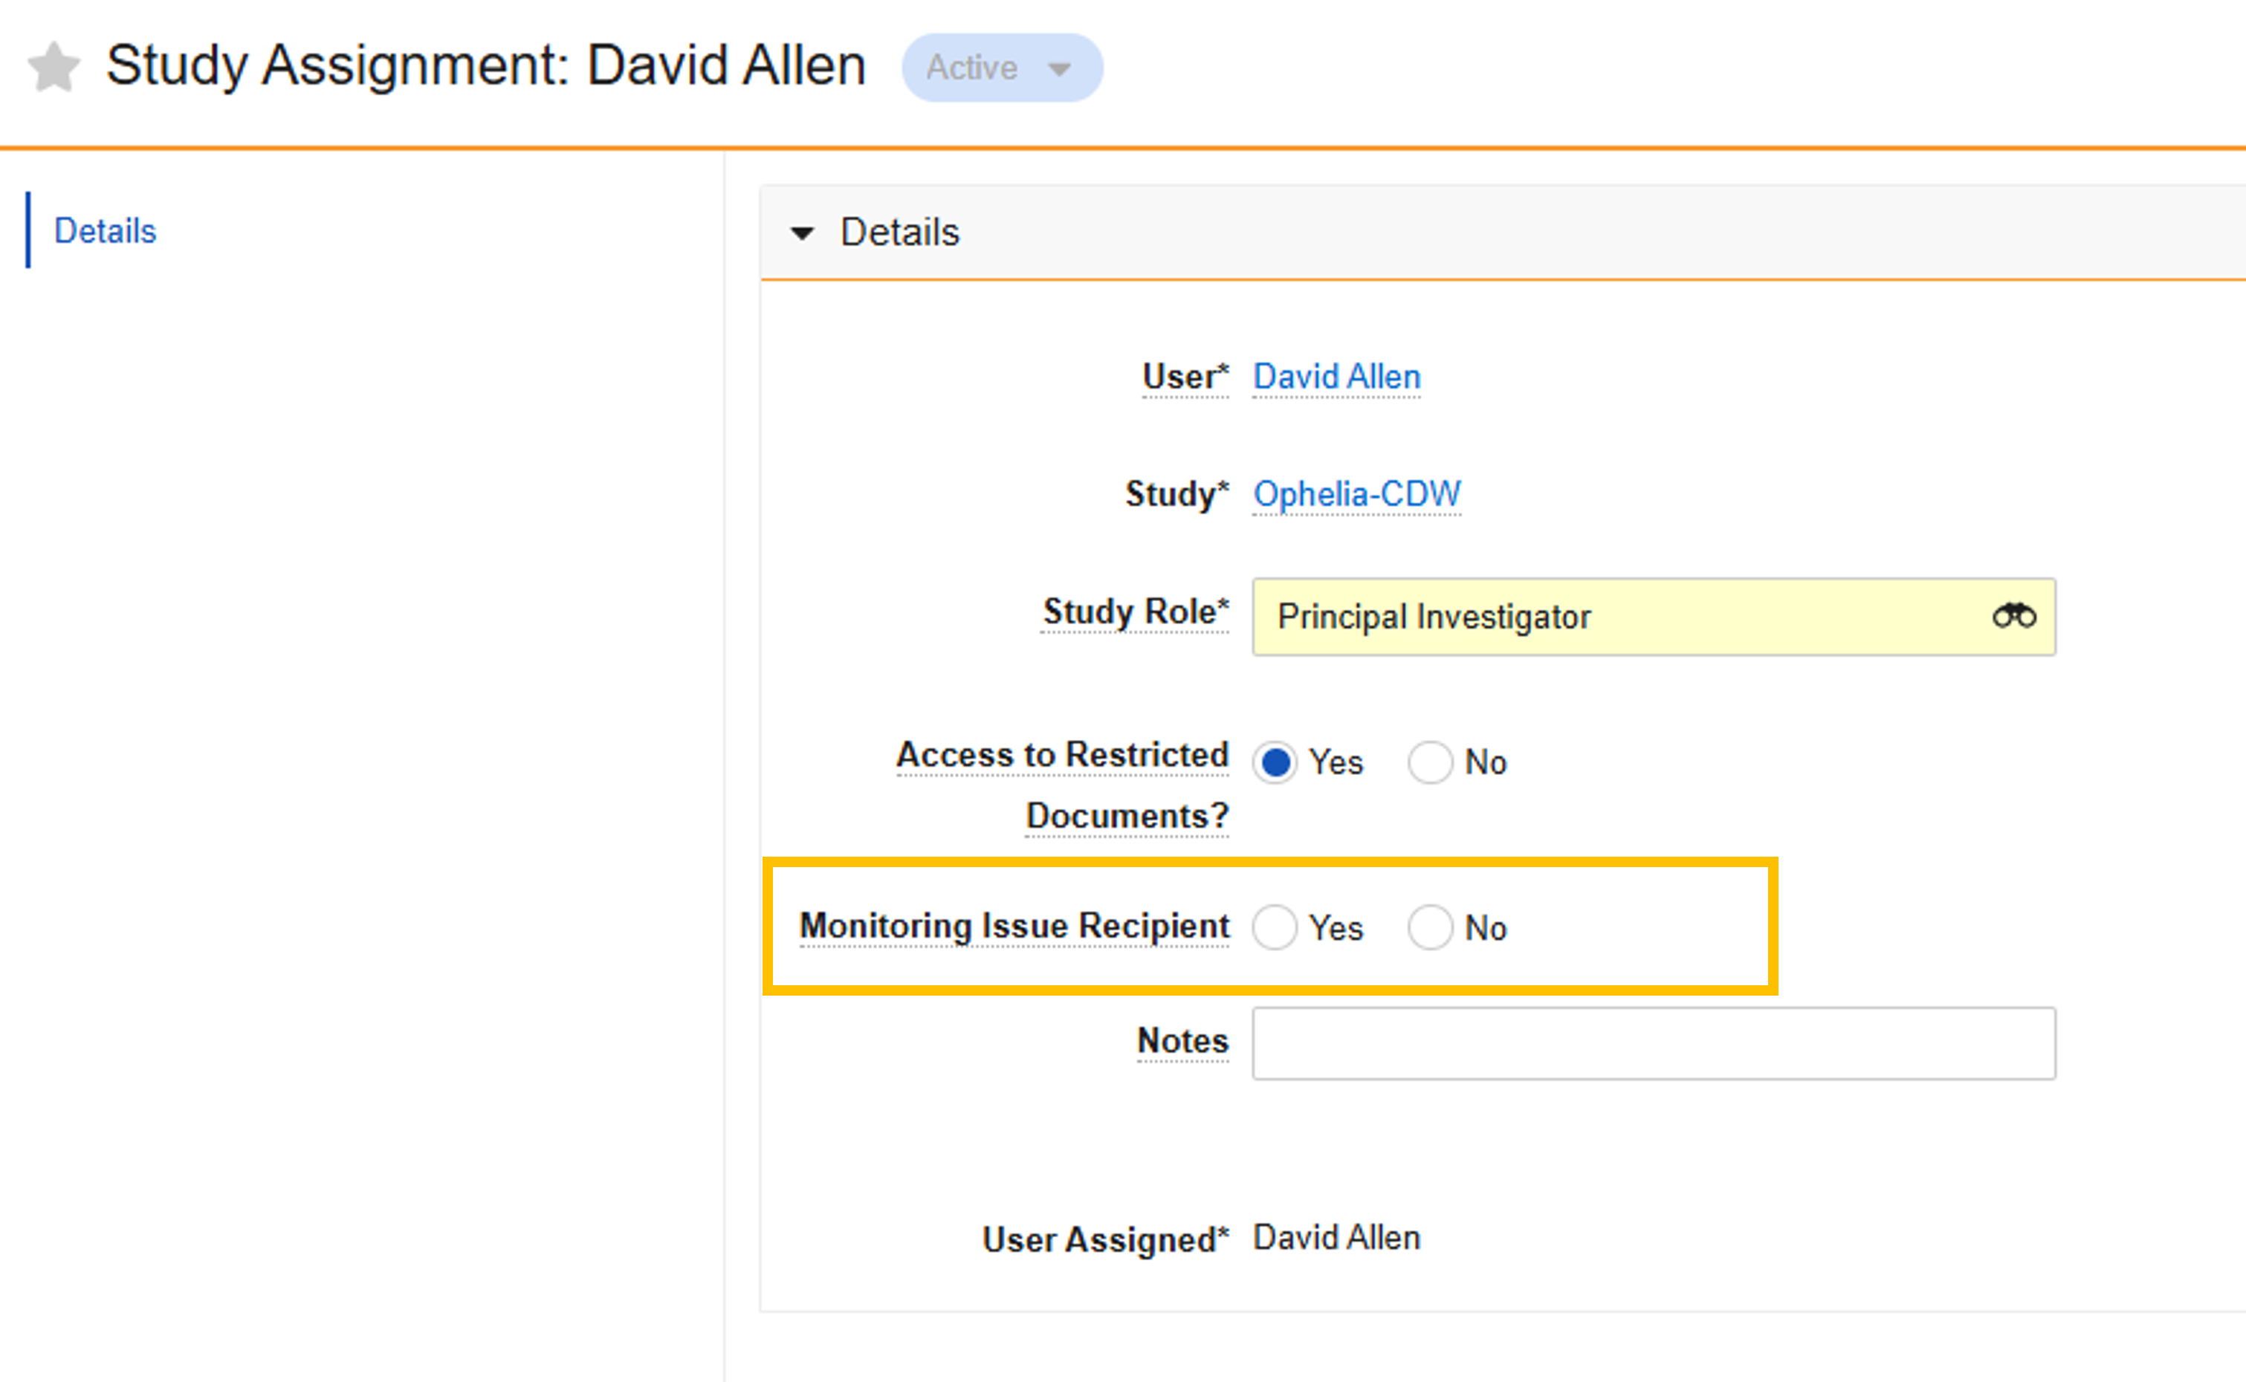The height and width of the screenshot is (1382, 2246).
Task: Click the Access to Restricted Documents label
Action: point(1062,756)
